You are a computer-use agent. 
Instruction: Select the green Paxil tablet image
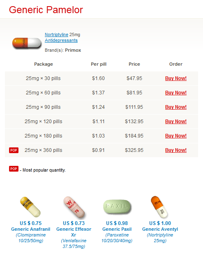(x=117, y=207)
